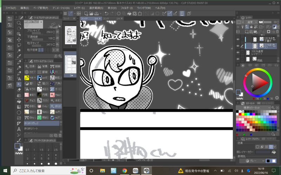This screenshot has width=281, height=175.
Task: Select the 服飾 sub tool group
Action: 56,66
